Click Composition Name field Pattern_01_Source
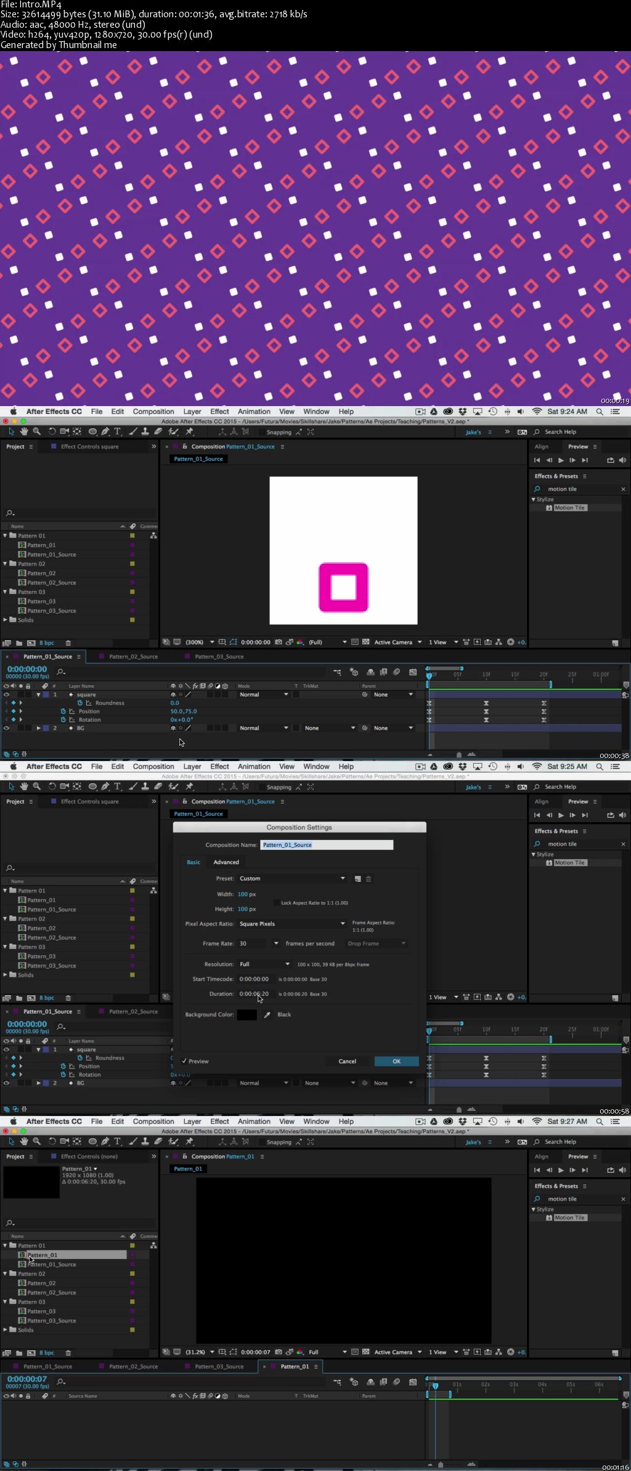The height and width of the screenshot is (1471, 631). point(327,845)
